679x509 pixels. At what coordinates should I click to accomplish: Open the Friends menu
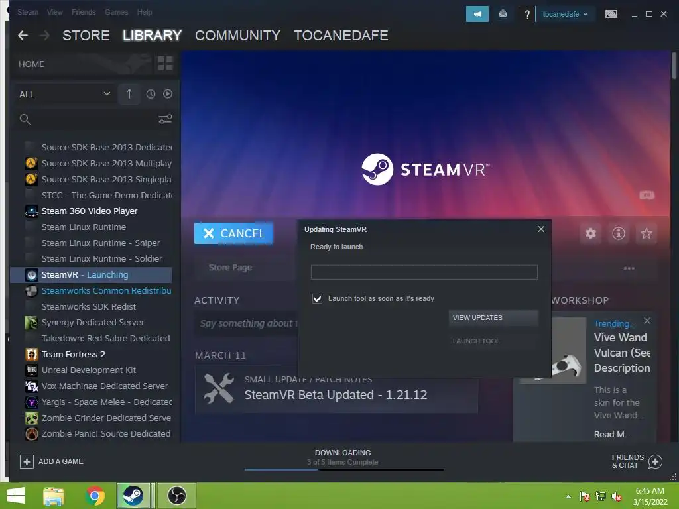[x=84, y=12]
